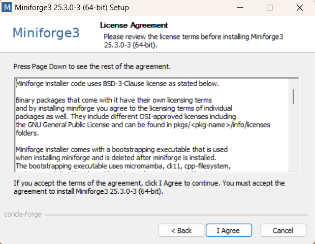Go back with the < Back button

coord(181,230)
